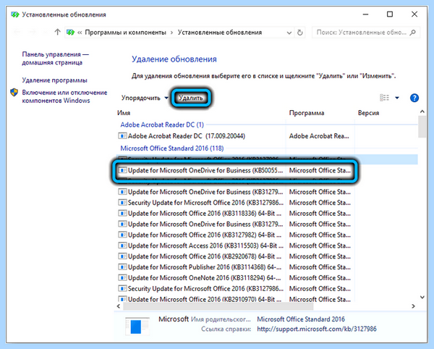Image resolution: width=434 pixels, height=349 pixels.
Task: Close the Установленные обновления window
Action: point(414,14)
